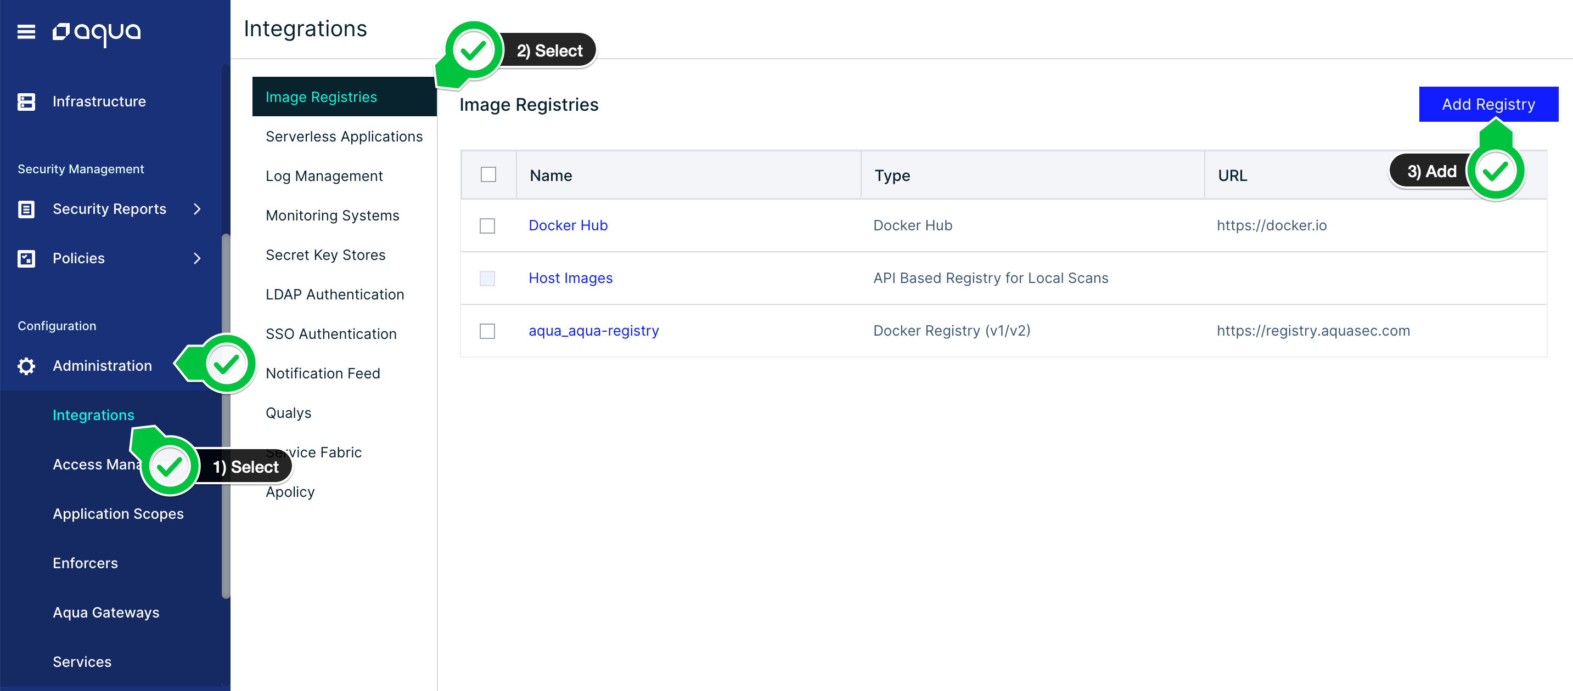Viewport: 1573px width, 691px height.
Task: Select LDAP Authentication integration
Action: 335,294
